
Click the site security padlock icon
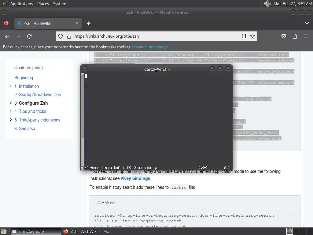(x=69, y=36)
